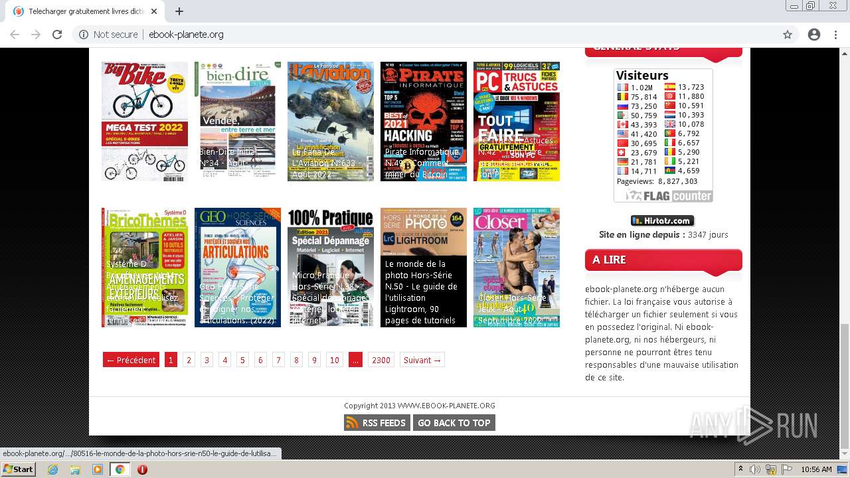850x478 pixels.
Task: Select pagination page 1
Action: click(x=171, y=360)
